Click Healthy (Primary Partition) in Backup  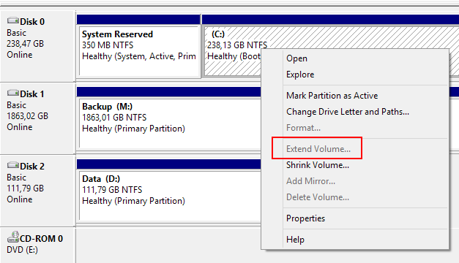(x=133, y=129)
